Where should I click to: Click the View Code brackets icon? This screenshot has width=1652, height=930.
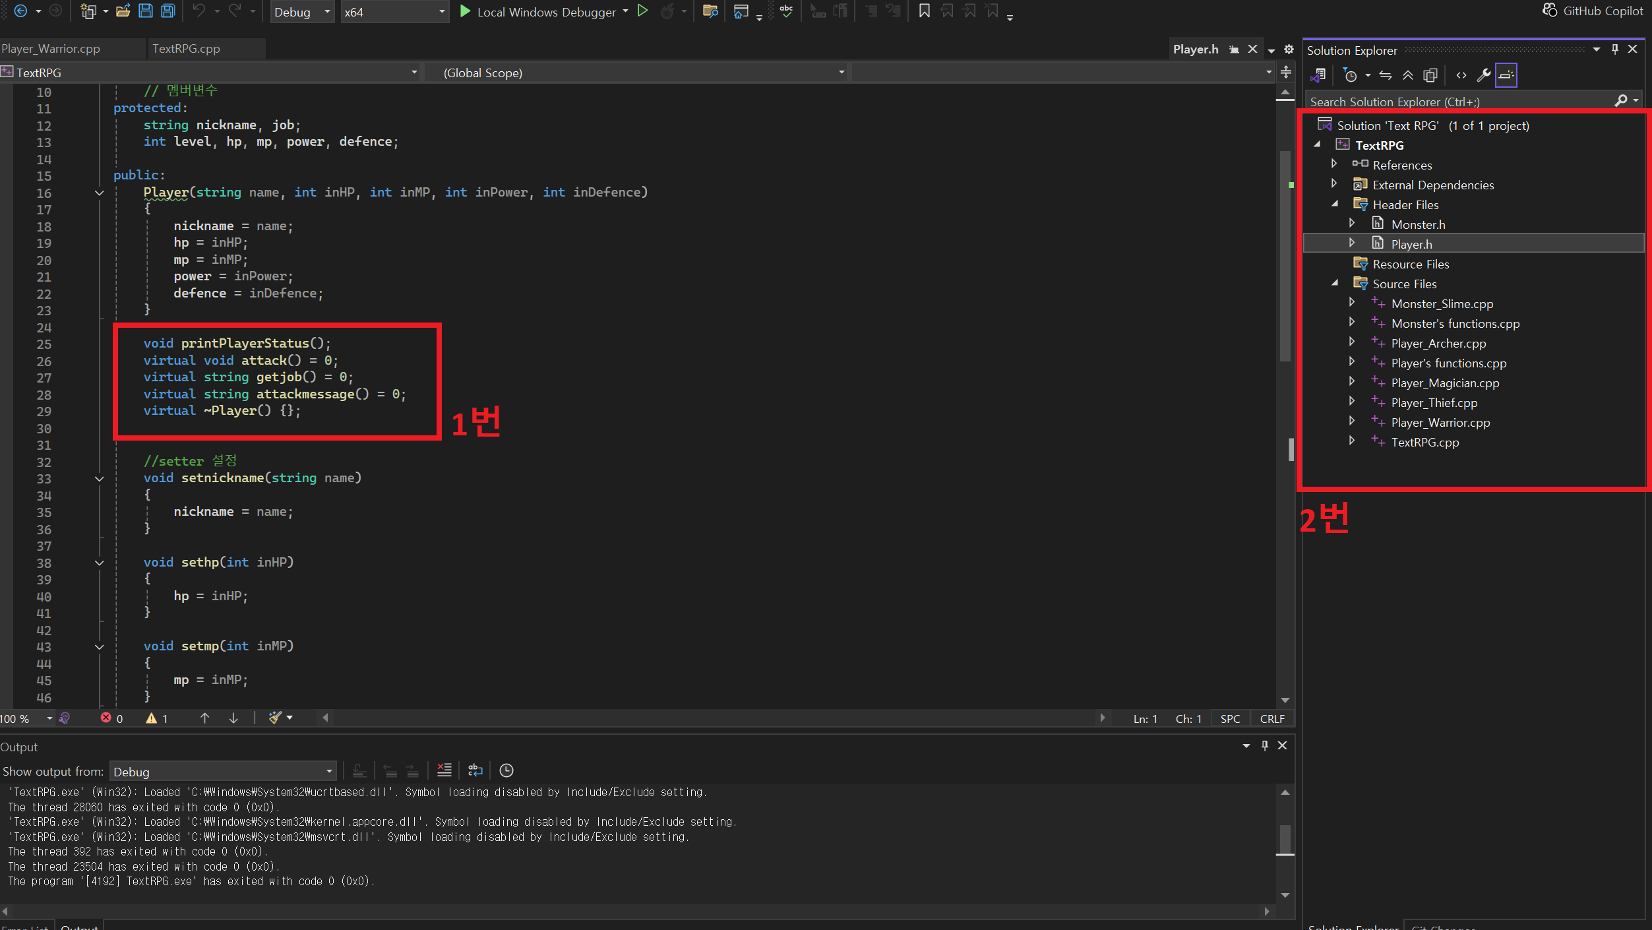point(1461,75)
